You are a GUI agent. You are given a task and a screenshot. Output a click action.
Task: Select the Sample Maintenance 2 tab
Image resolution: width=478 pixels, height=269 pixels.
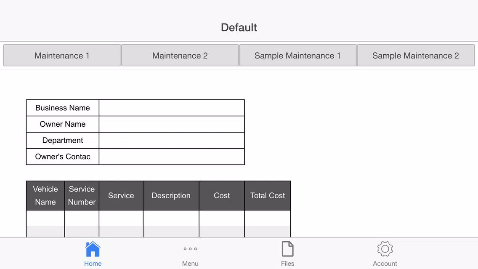[416, 56]
